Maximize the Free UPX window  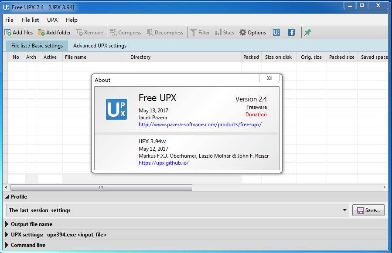[362, 6]
